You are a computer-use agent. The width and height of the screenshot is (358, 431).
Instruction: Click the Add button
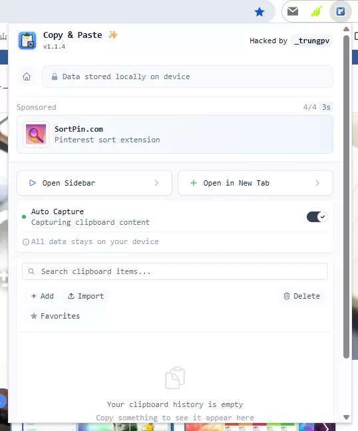pos(43,296)
